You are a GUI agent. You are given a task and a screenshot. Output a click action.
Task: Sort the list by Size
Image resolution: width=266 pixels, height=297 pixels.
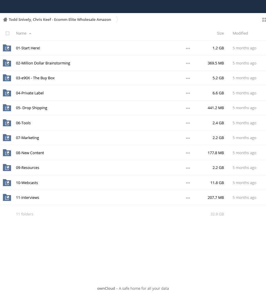tap(220, 33)
